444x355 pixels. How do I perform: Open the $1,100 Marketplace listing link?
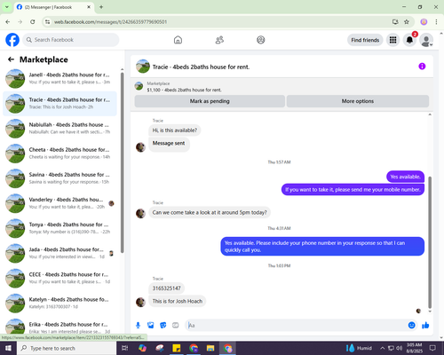pyautogui.click(x=184, y=90)
